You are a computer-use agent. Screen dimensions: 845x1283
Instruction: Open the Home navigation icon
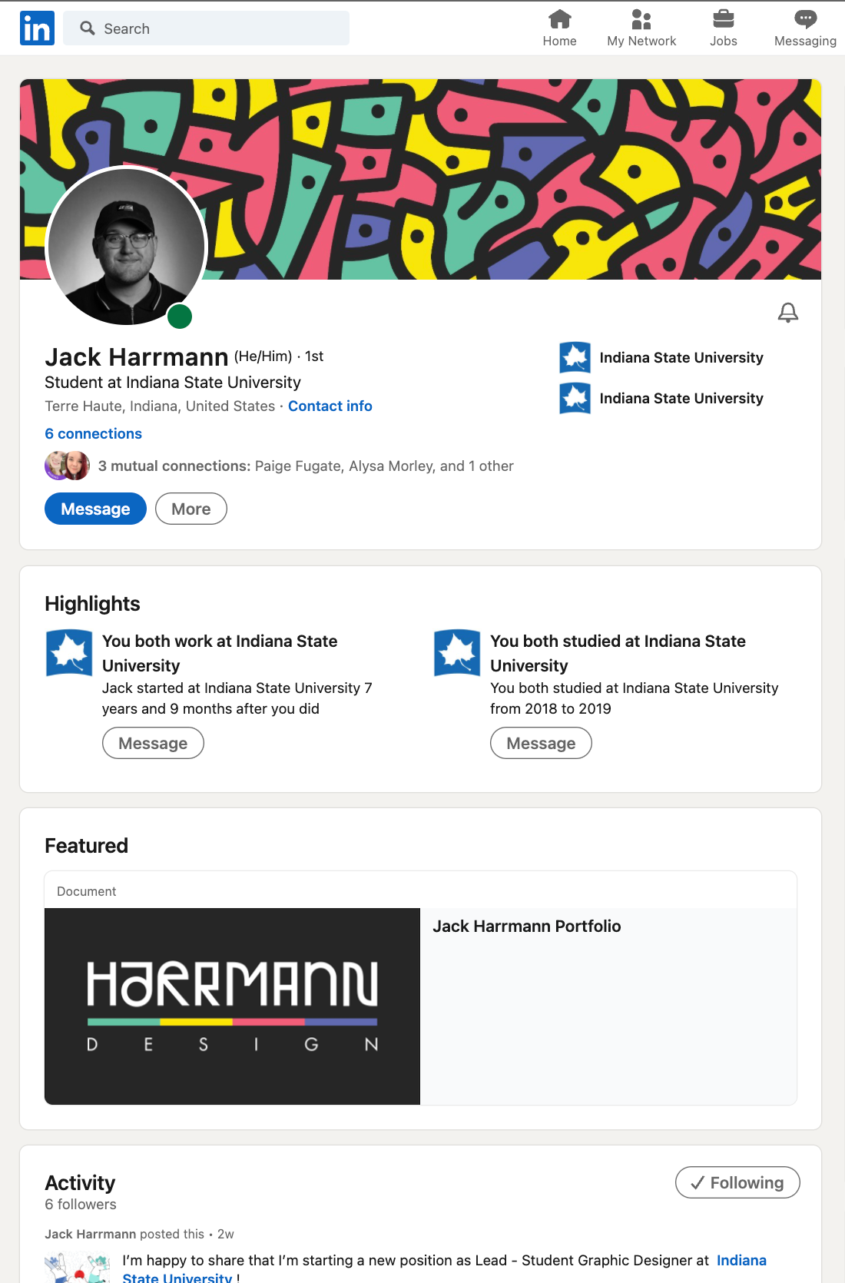coord(559,18)
